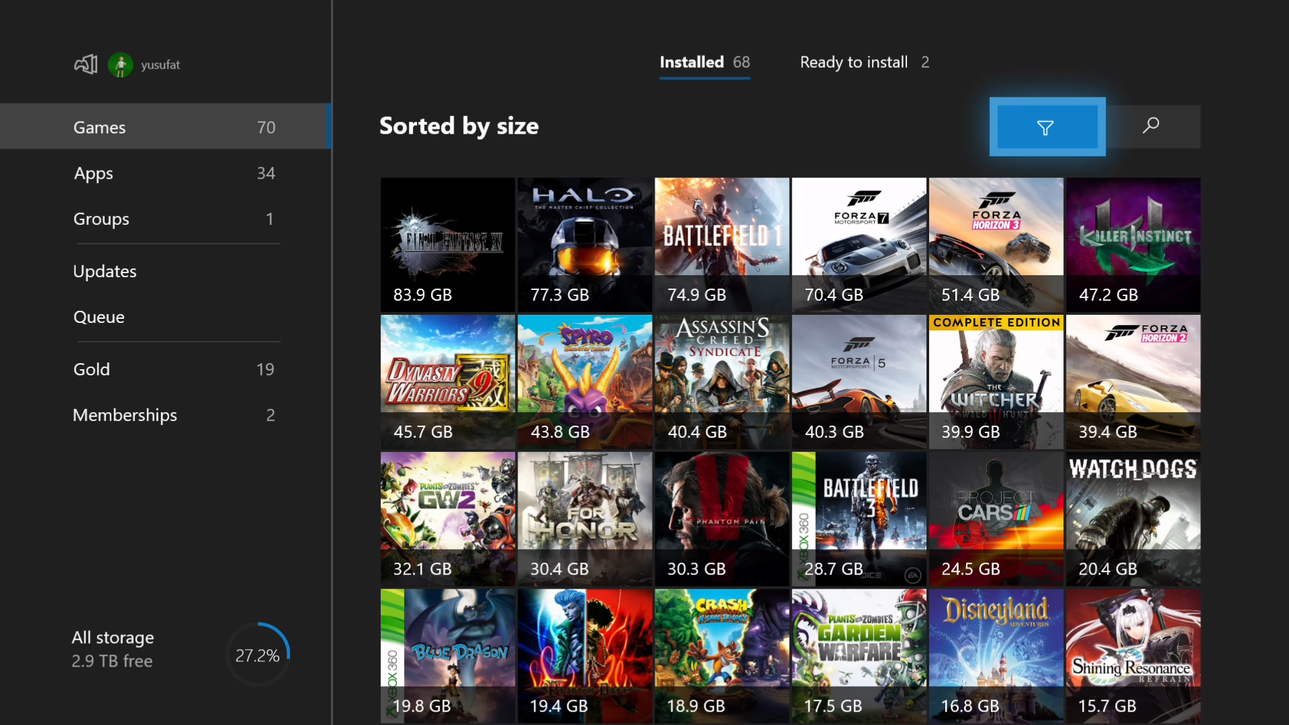Select Plants vs Zombies GW2 tile
Image resolution: width=1289 pixels, height=725 pixels.
tap(448, 519)
